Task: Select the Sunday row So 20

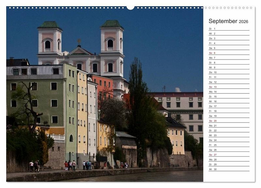Action: [229, 121]
